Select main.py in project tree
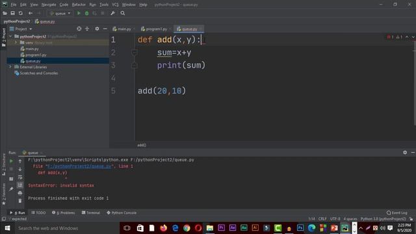This screenshot has height=234, width=416. coord(32,49)
